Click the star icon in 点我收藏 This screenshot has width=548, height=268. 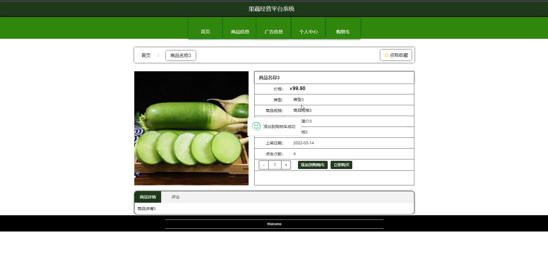pyautogui.click(x=386, y=55)
